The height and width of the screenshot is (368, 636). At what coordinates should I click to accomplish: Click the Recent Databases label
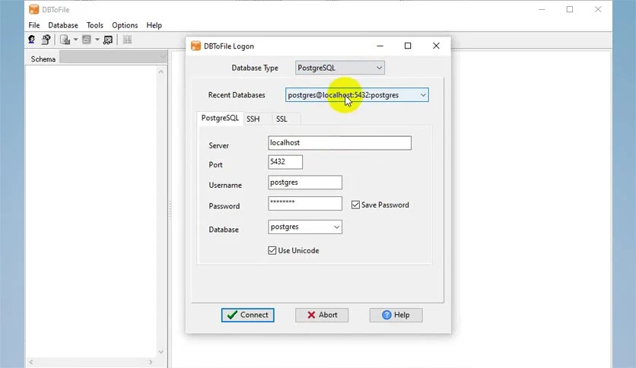237,95
